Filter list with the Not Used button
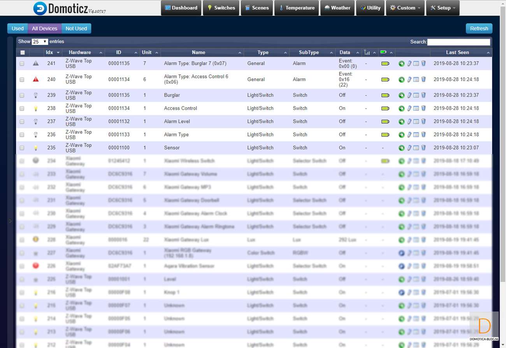 click(x=76, y=28)
